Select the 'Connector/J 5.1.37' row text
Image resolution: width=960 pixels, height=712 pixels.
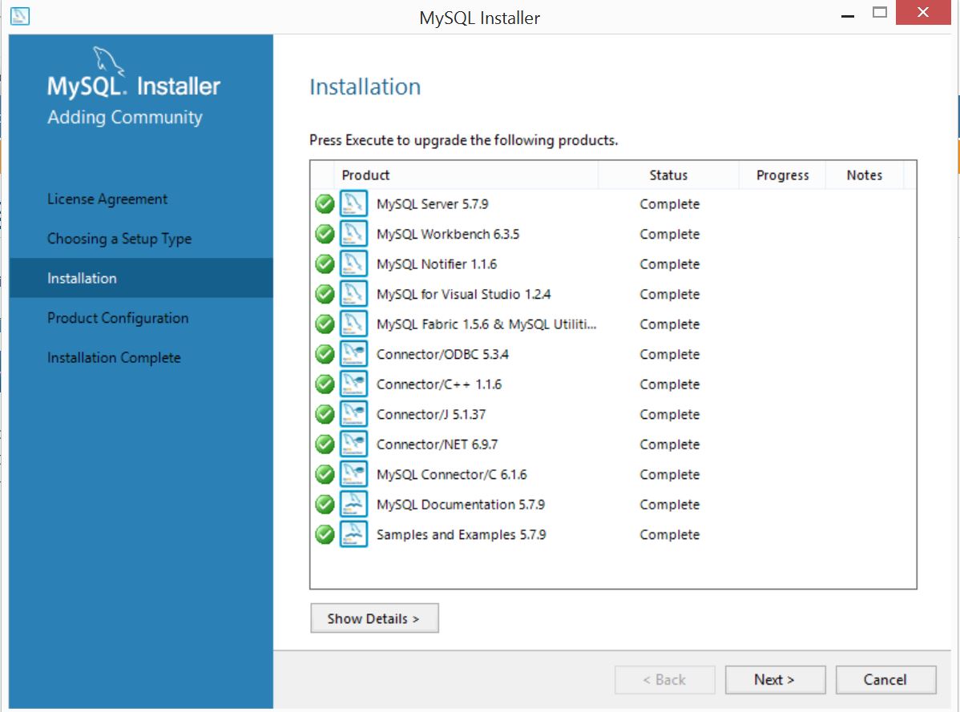431,414
